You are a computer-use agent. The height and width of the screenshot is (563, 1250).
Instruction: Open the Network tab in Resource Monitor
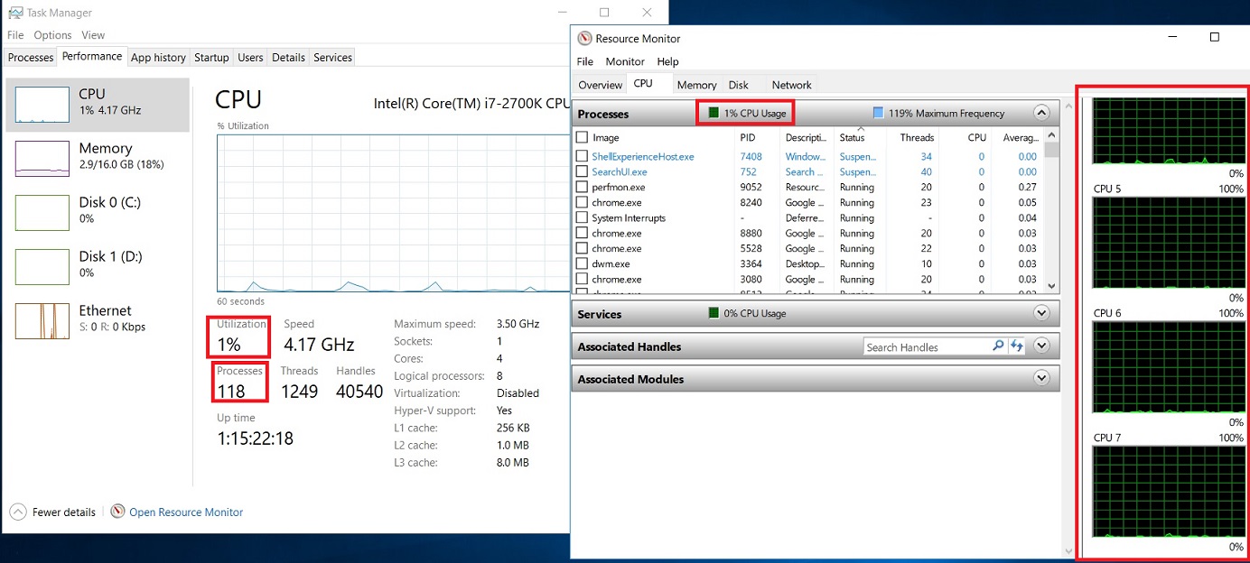tap(791, 85)
